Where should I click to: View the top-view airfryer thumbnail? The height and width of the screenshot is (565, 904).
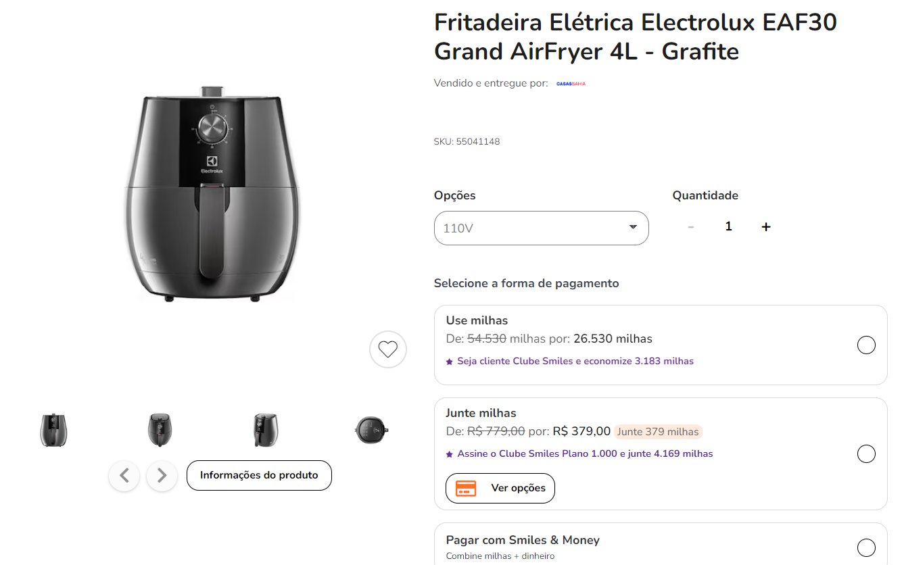371,429
